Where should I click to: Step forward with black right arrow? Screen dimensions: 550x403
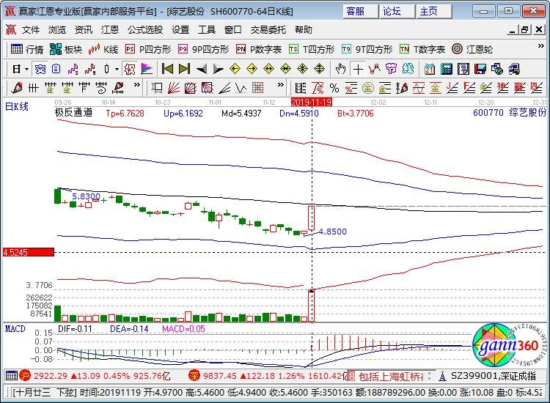(218, 69)
